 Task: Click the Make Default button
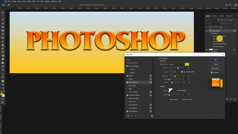[174, 99]
